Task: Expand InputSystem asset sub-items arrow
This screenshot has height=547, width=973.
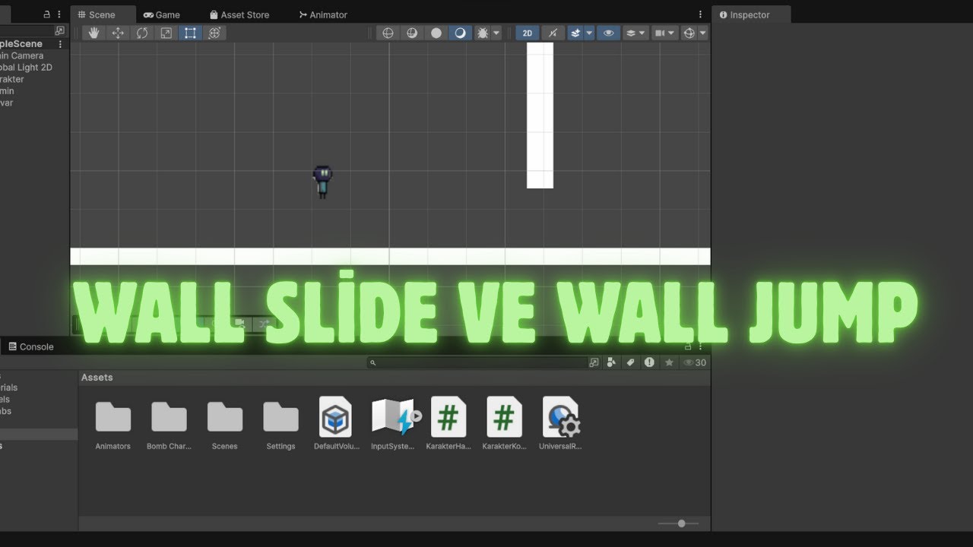Action: pyautogui.click(x=417, y=416)
